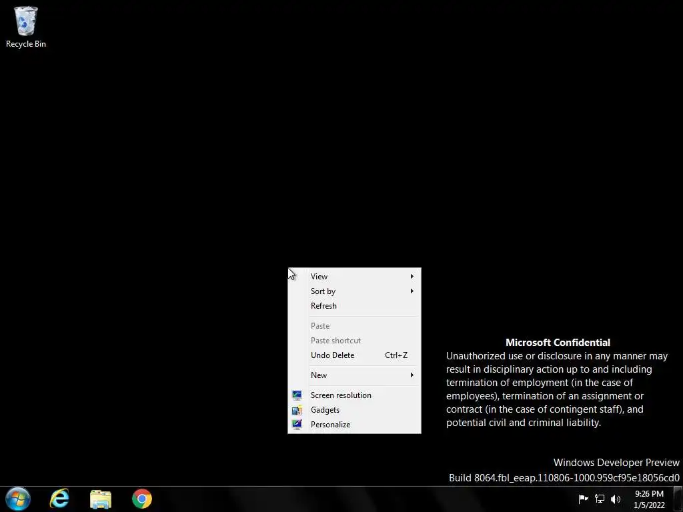Viewport: 683px width, 512px height.
Task: Select the Recycle Bin desktop icon
Action: (26, 26)
